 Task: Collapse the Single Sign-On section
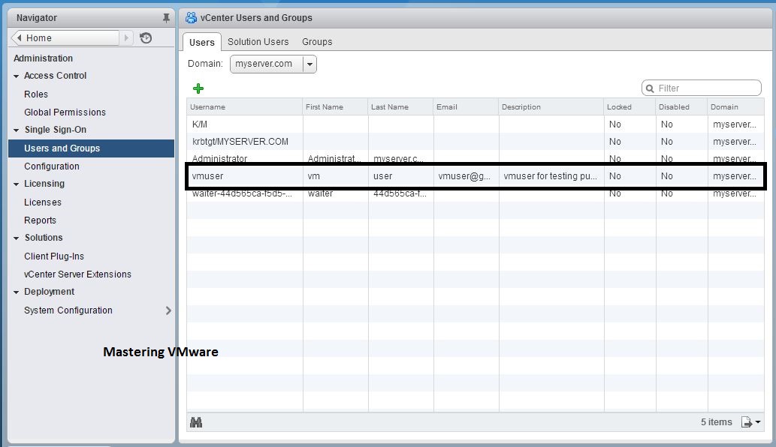pyautogui.click(x=17, y=130)
